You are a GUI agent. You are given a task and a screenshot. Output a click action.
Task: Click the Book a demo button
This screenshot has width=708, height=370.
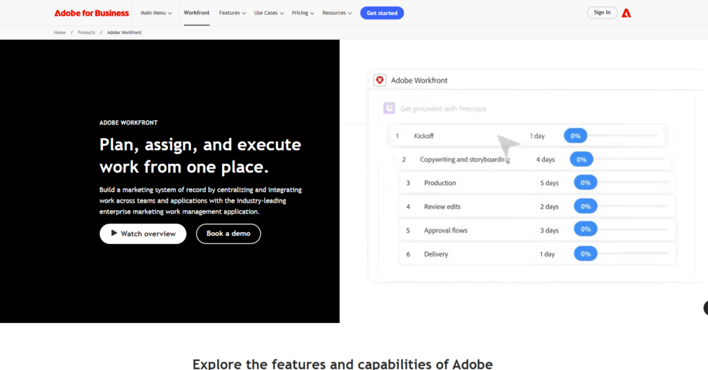click(228, 234)
